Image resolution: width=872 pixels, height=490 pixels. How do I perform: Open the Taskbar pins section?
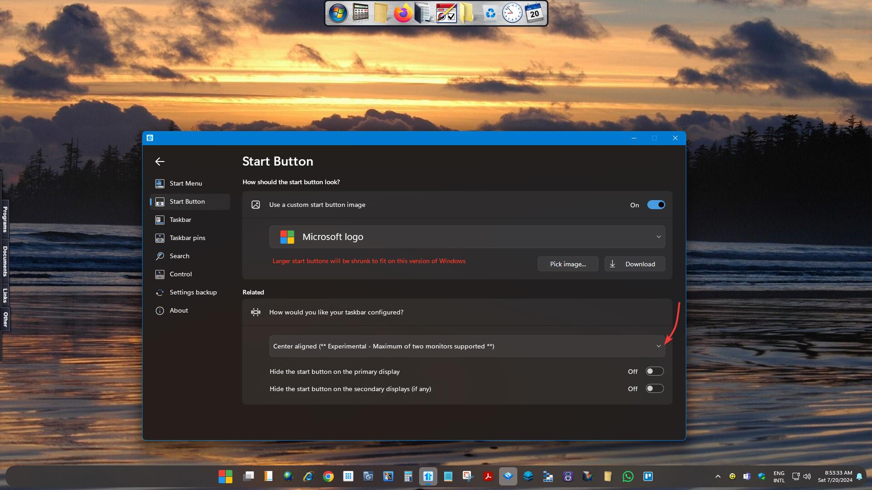pyautogui.click(x=190, y=238)
